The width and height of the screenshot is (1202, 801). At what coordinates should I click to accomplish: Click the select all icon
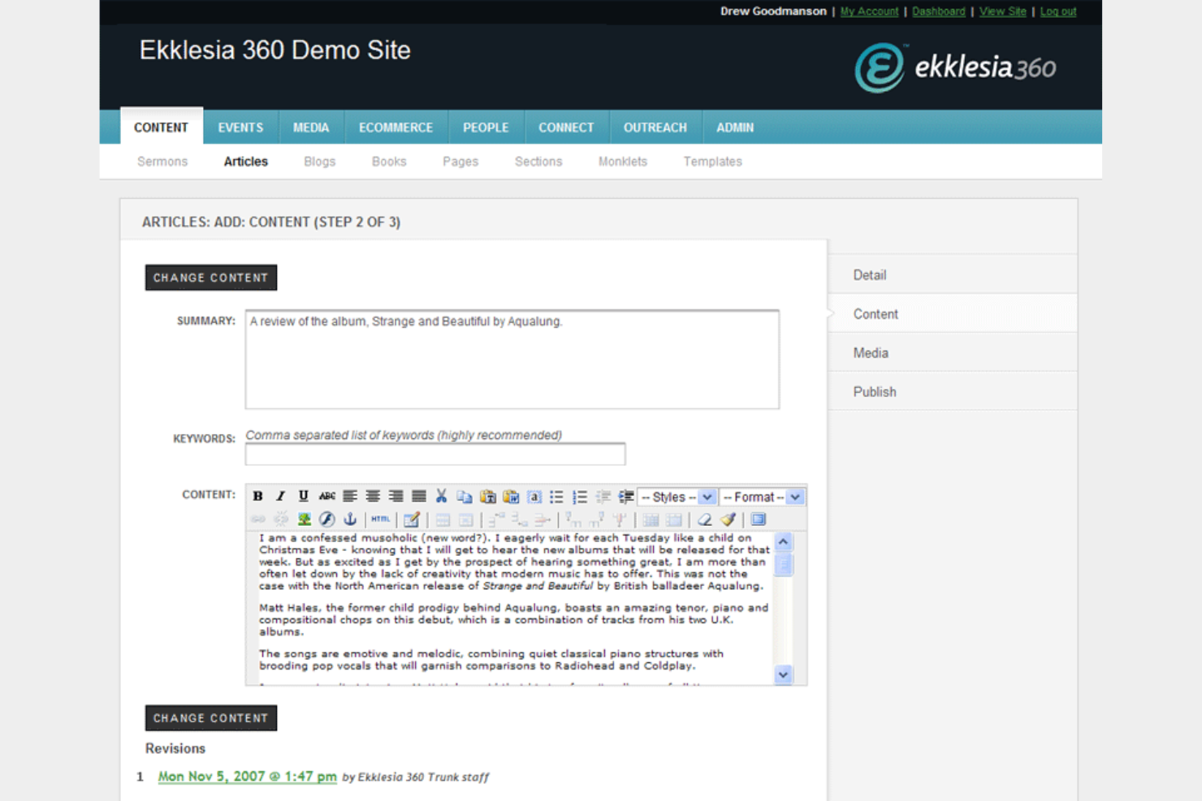pos(534,497)
